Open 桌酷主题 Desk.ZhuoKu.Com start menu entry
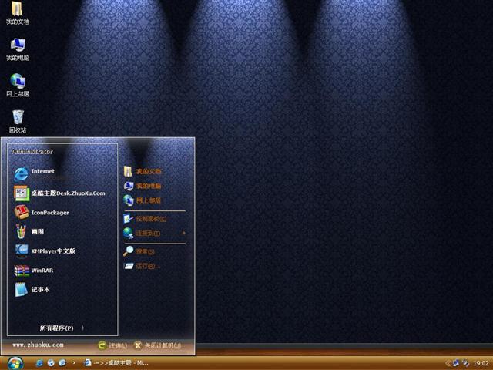 [x=60, y=193]
